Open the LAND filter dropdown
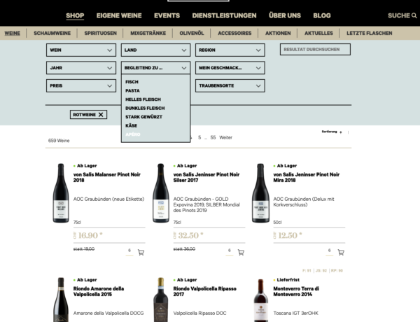420x322 pixels. [x=155, y=50]
